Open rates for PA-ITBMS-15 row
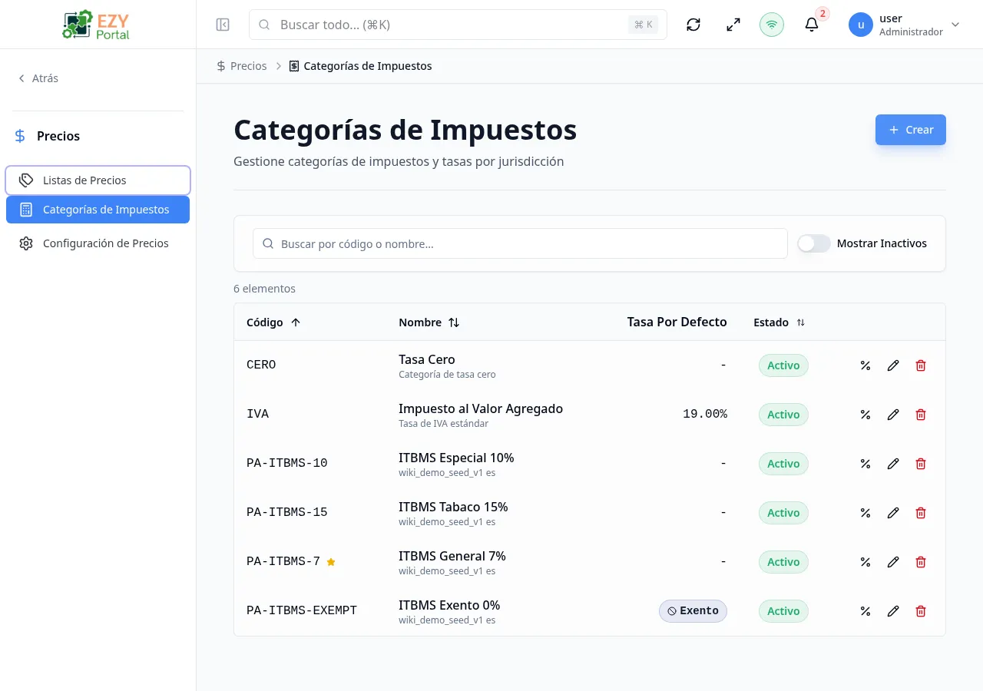Screen dimensions: 983x691 (866, 513)
